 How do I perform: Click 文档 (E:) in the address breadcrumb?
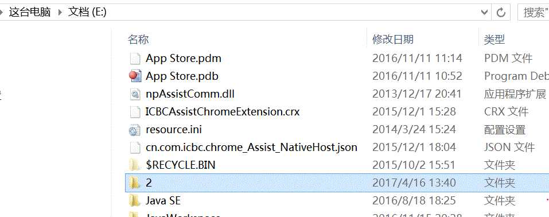click(87, 13)
